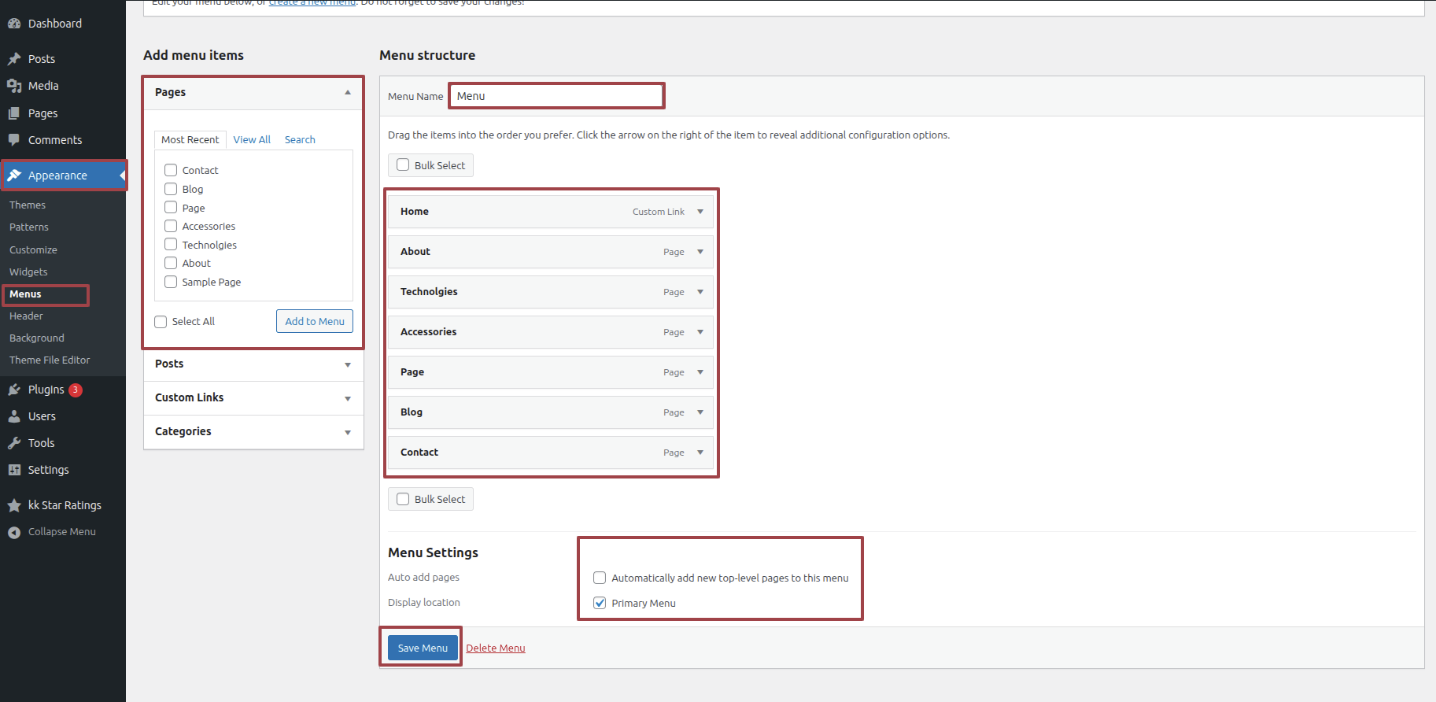This screenshot has height=702, width=1436.
Task: Click the Posts pushpin icon
Action: pyautogui.click(x=14, y=59)
